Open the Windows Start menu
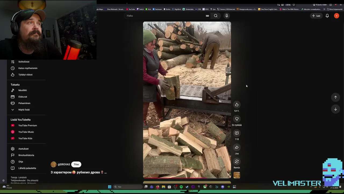This screenshot has height=194, width=344. pos(110,187)
